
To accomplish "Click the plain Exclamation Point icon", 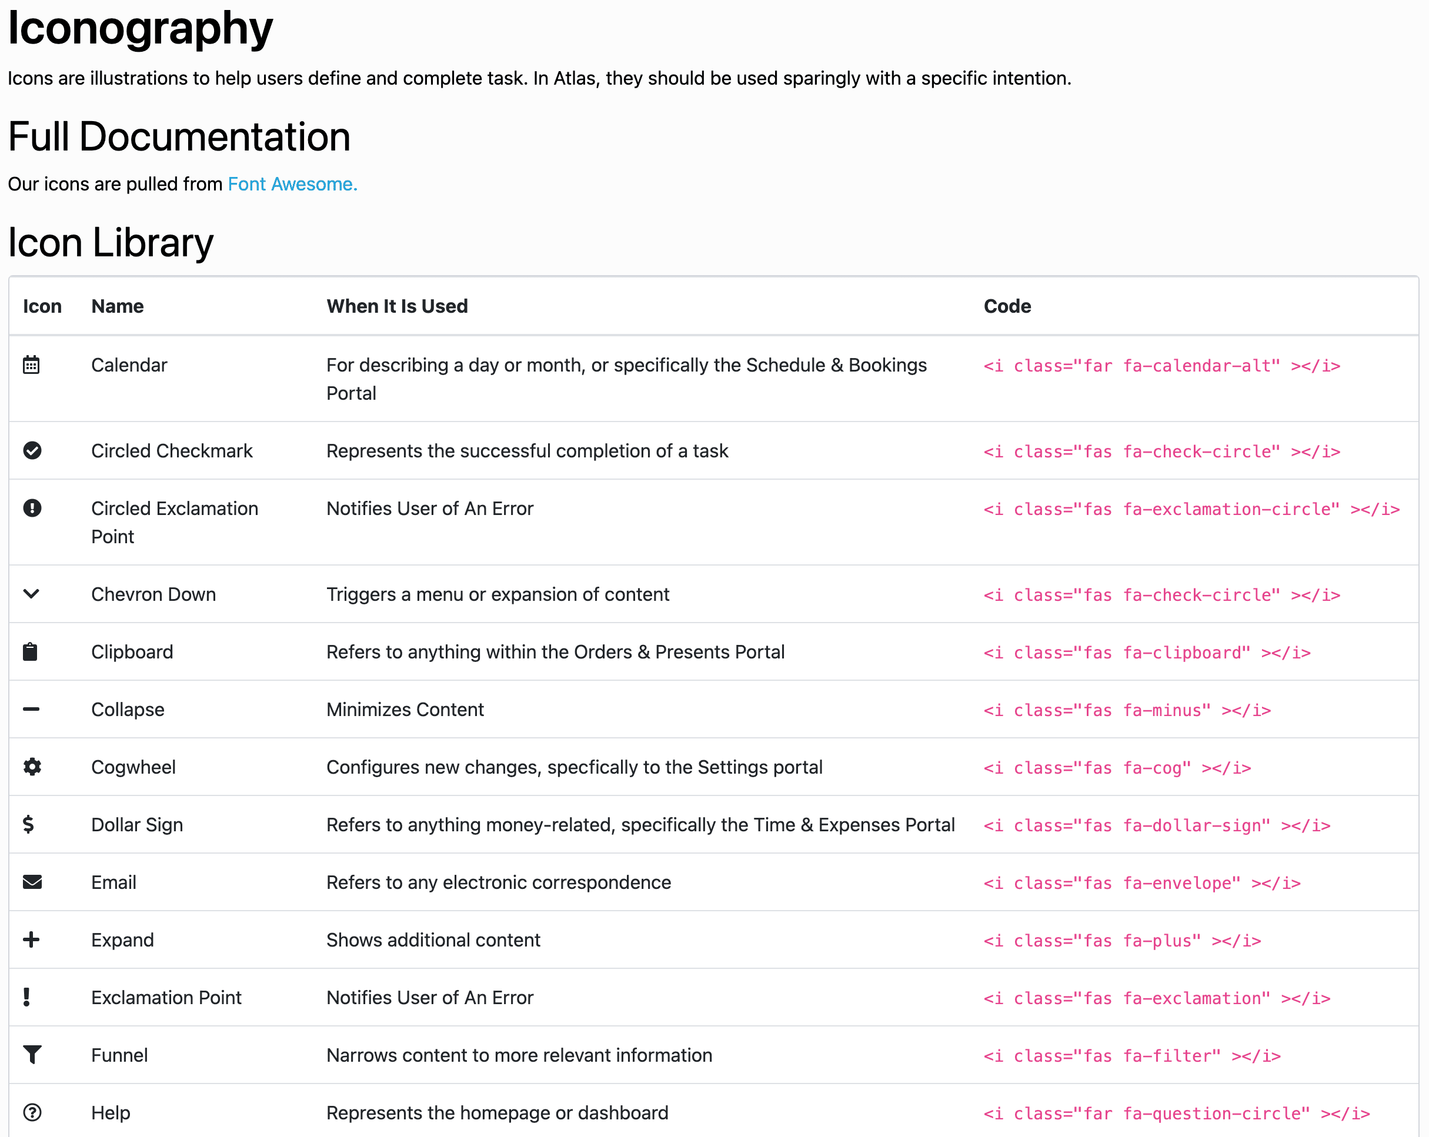I will click(x=26, y=997).
